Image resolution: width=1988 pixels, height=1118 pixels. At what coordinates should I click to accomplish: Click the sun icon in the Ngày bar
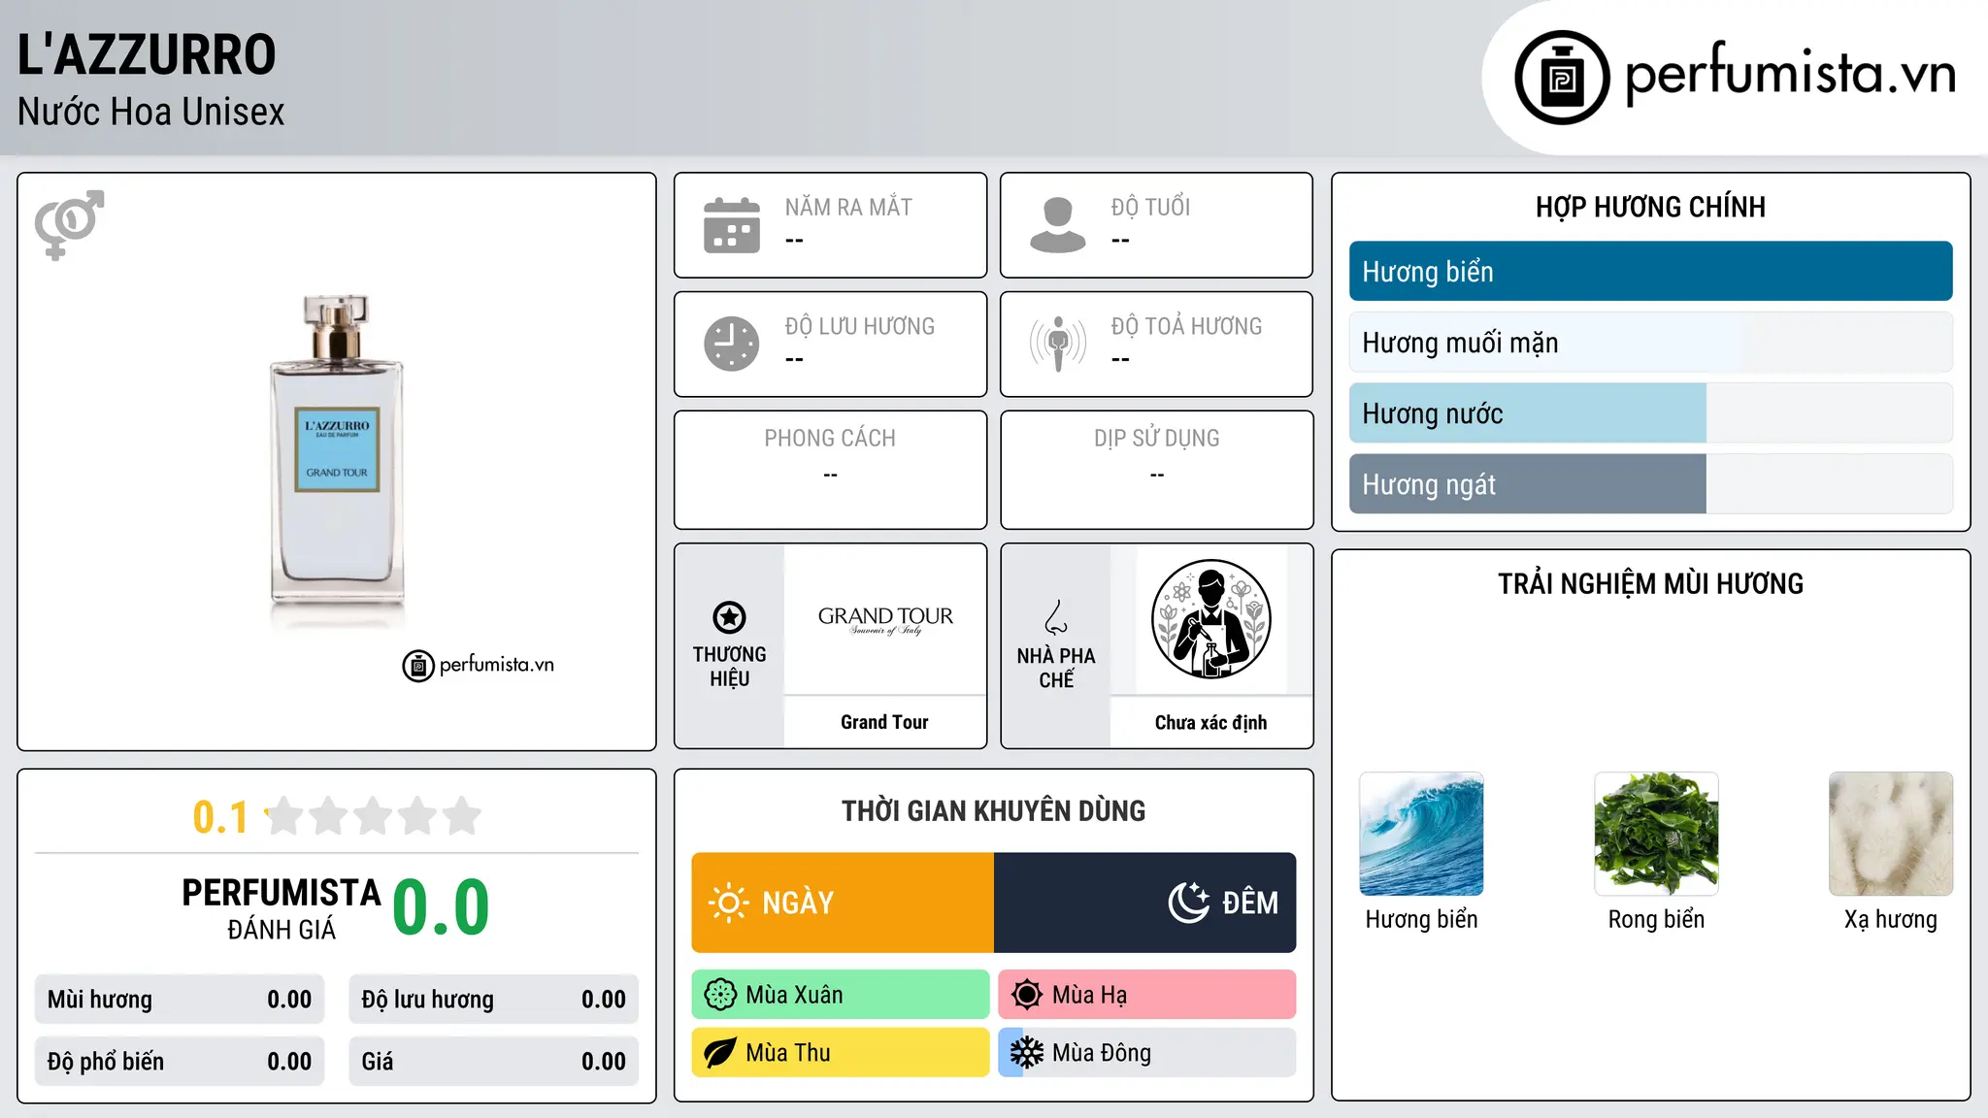coord(728,903)
